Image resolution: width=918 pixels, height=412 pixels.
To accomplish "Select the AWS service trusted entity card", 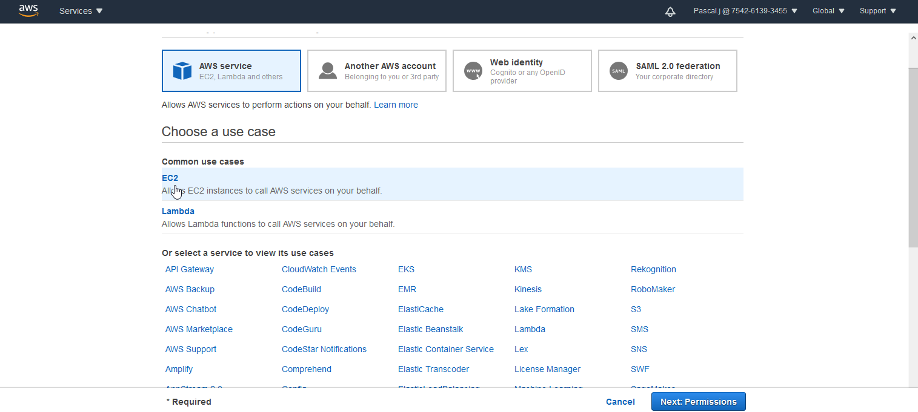I will 231,71.
